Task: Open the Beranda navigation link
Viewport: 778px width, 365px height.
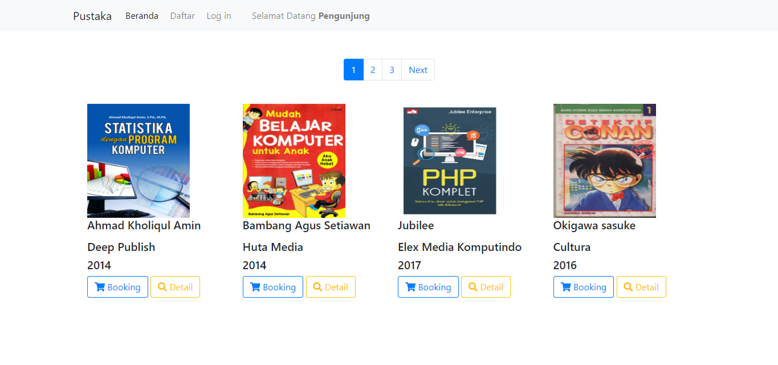Action: (x=142, y=16)
